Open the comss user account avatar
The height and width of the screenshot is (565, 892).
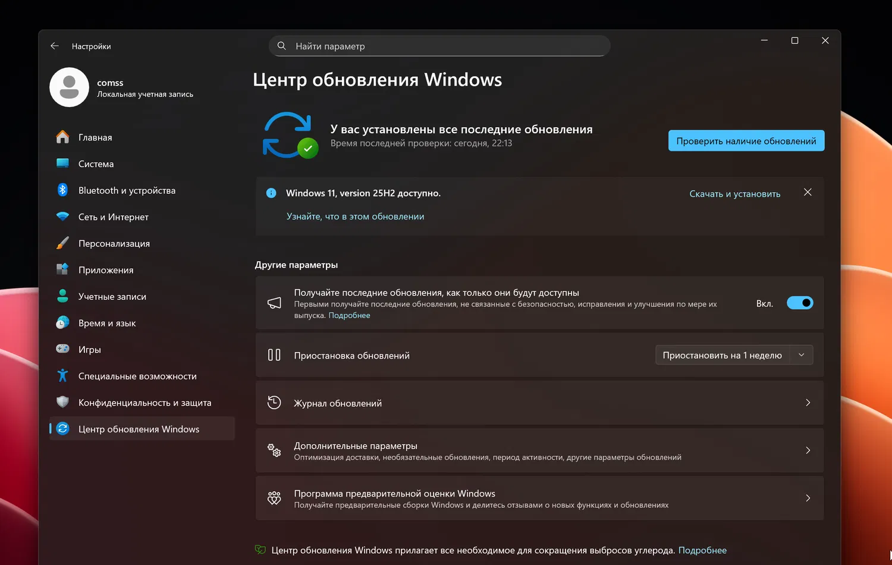coord(70,87)
